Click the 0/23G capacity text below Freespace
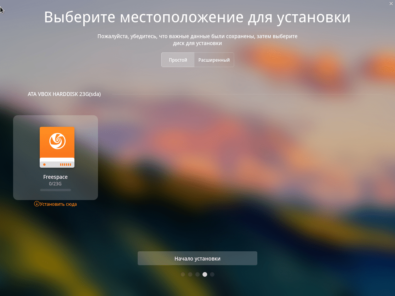This screenshot has width=395, height=296. [55, 183]
